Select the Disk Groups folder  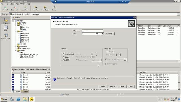click(x=23, y=25)
